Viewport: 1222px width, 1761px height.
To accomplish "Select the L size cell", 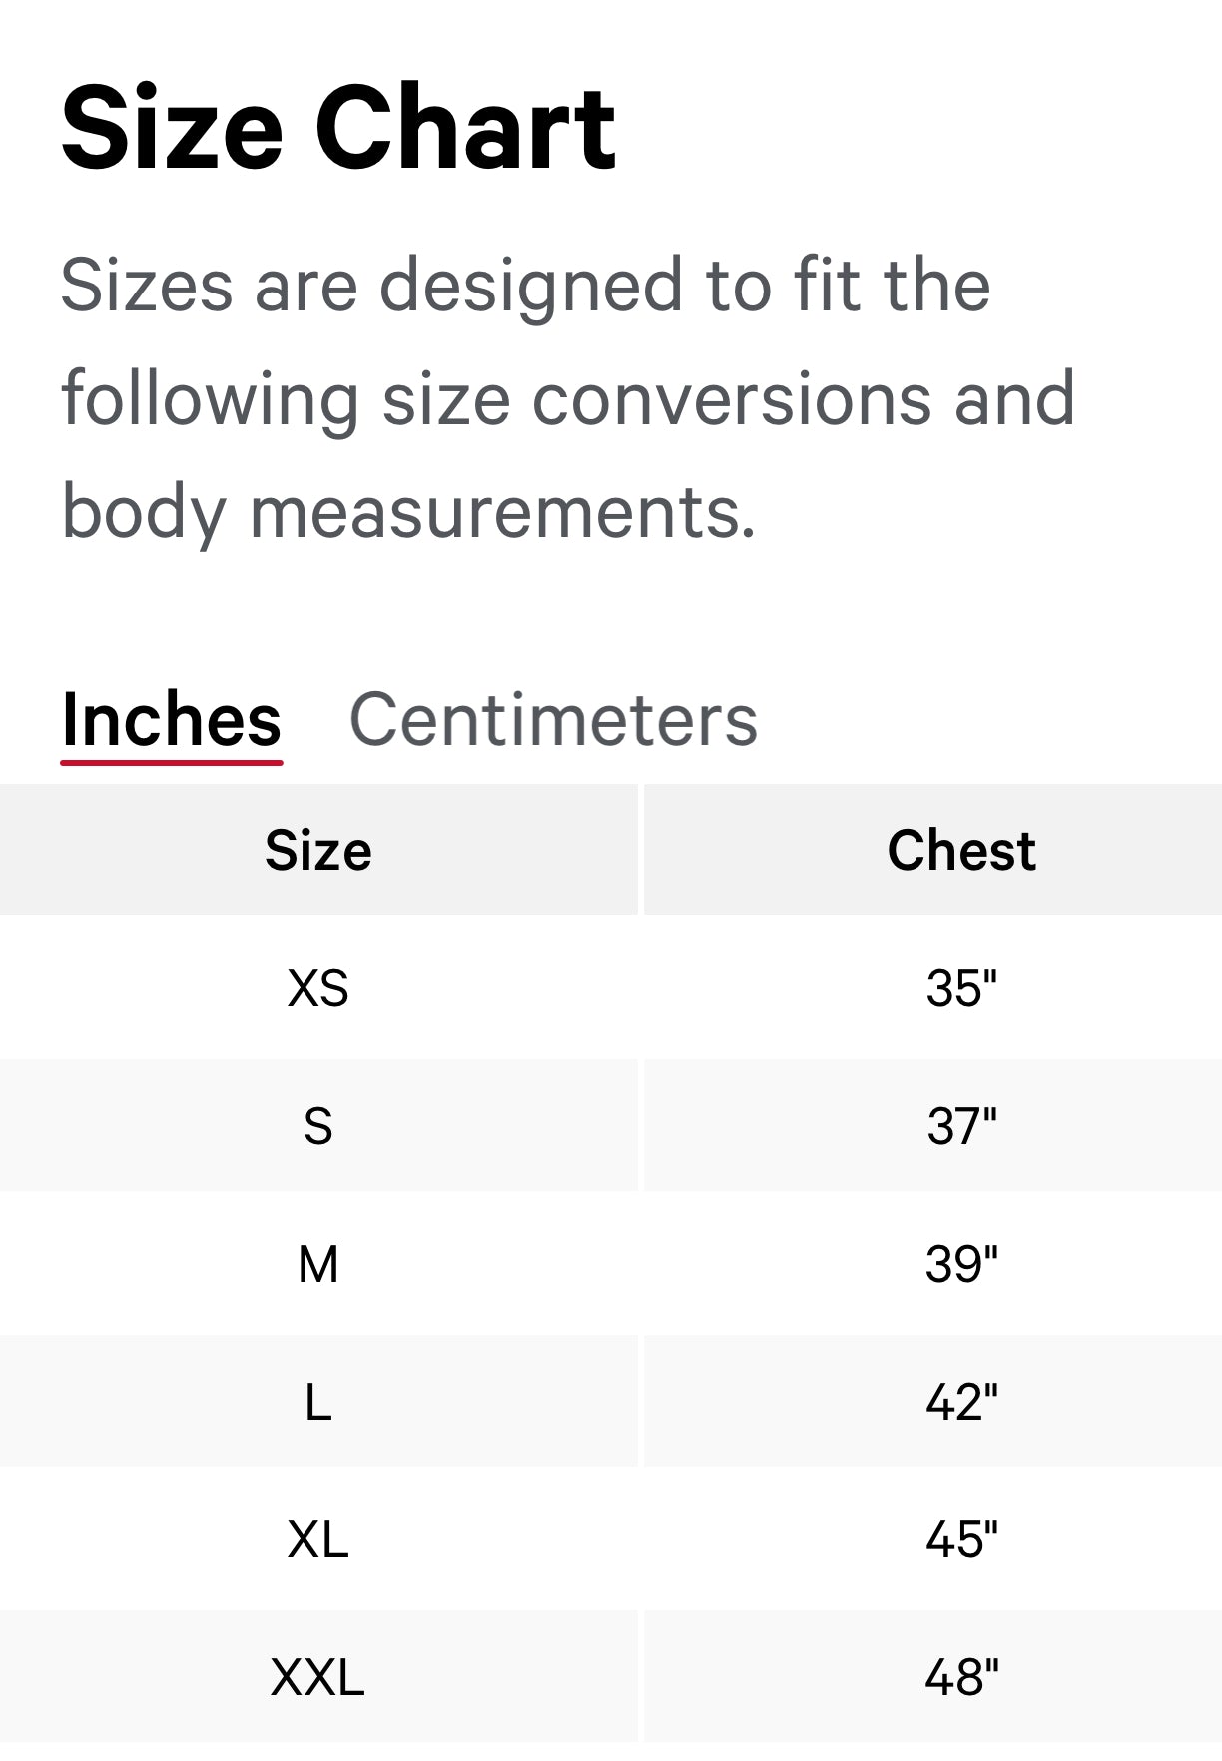I will (318, 1402).
